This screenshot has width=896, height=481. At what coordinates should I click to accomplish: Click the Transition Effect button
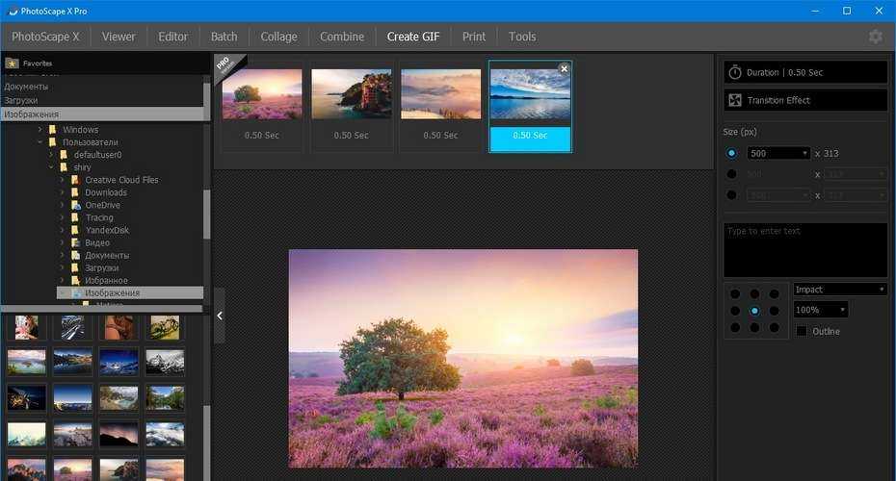(805, 100)
